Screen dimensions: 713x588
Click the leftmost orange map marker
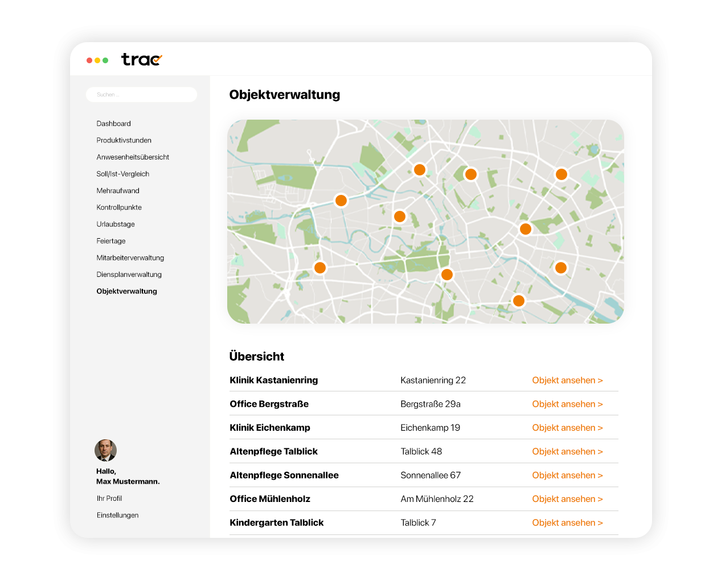pos(320,268)
